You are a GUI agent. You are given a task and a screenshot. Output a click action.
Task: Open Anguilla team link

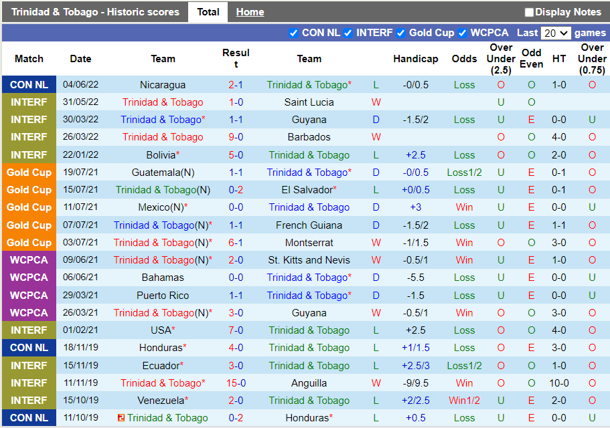coord(309,383)
